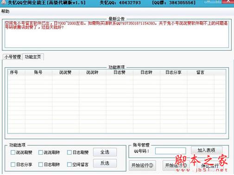The height and width of the screenshot is (175, 234).
Task: Click the 开始运行② button
Action: click(x=176, y=165)
